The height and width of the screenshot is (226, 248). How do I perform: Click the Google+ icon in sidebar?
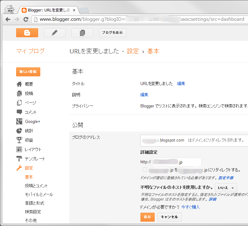[x=19, y=121]
